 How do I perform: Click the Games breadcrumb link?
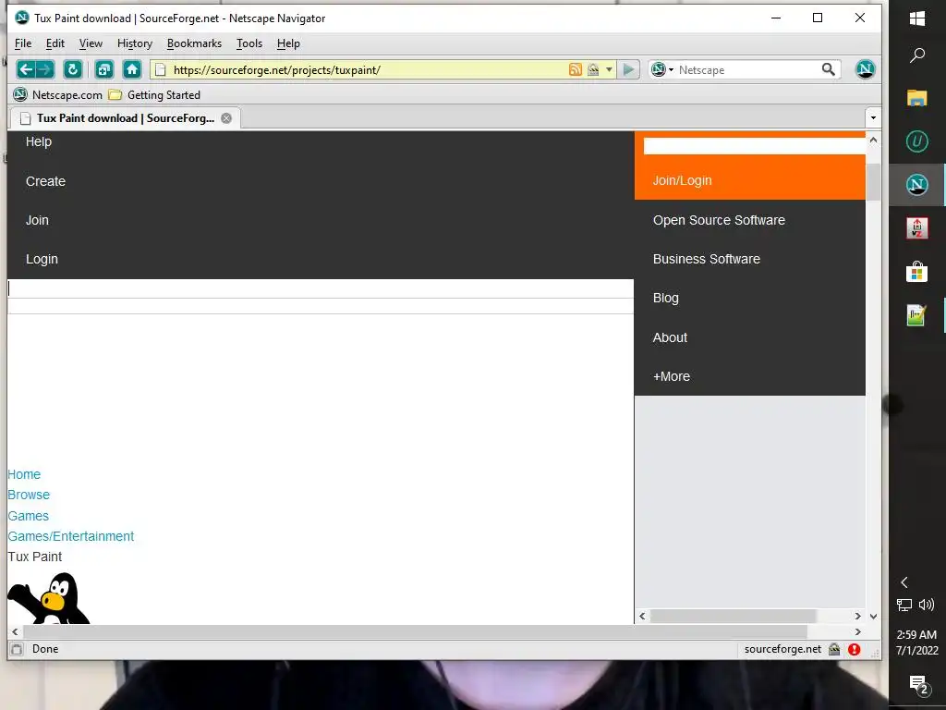pos(29,516)
